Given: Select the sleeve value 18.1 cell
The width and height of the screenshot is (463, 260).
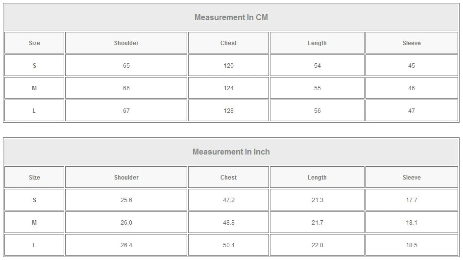Looking at the screenshot, I should (412, 223).
